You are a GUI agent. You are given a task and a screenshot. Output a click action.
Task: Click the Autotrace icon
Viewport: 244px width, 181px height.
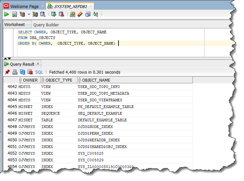point(35,14)
